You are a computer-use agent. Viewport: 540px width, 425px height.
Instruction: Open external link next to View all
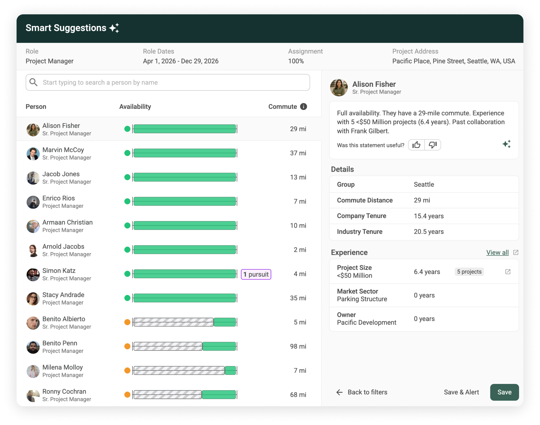(516, 252)
